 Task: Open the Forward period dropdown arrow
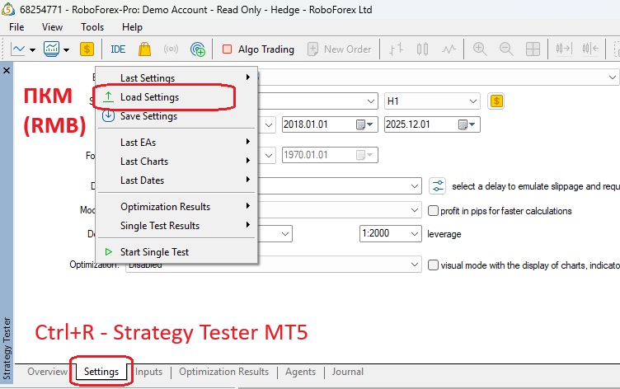point(269,155)
